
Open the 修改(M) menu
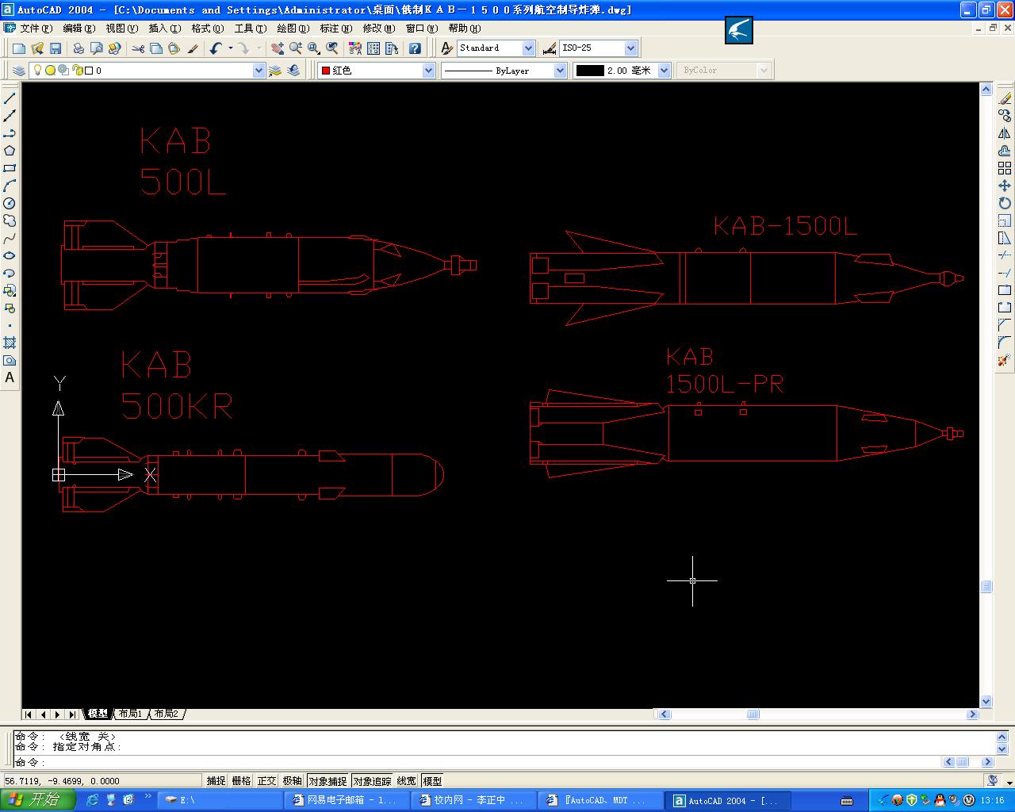(x=378, y=28)
